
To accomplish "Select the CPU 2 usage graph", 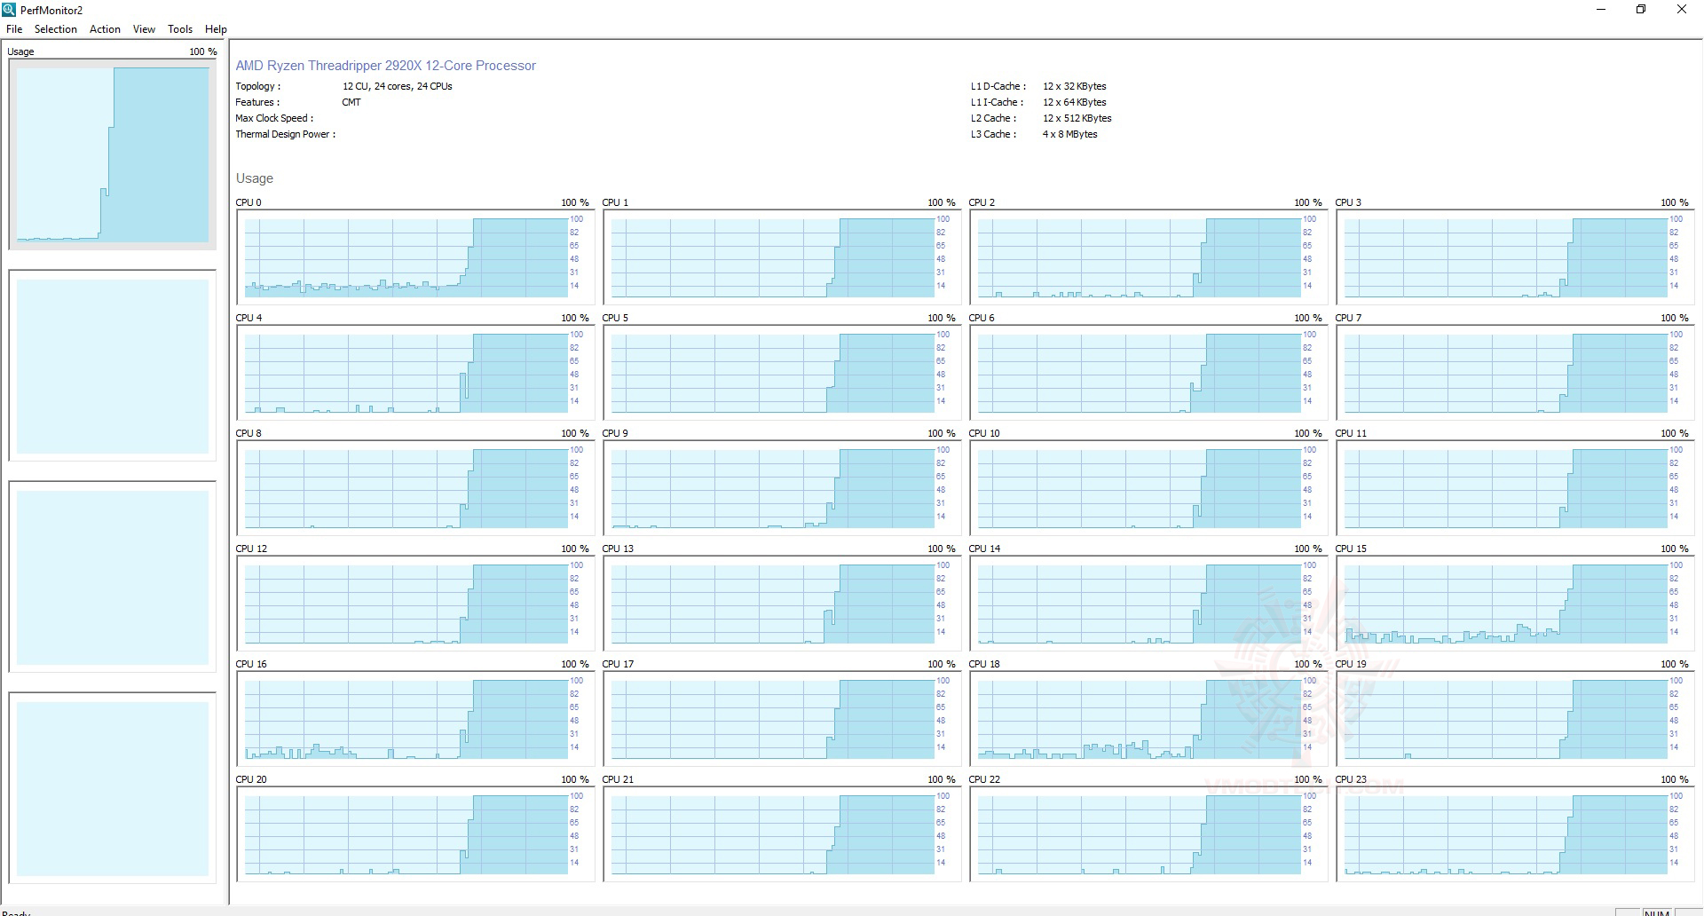I will tap(1148, 257).
